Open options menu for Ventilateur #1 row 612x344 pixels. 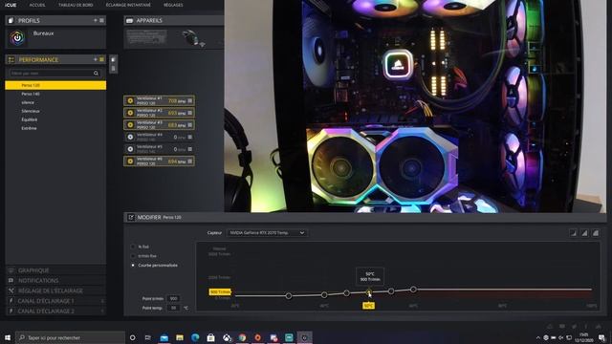190,100
